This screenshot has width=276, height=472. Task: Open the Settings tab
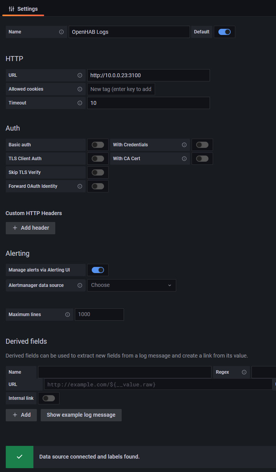[23, 9]
